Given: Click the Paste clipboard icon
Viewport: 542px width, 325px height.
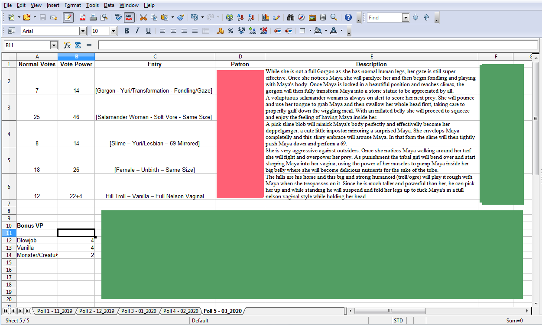Looking at the screenshot, I should [165, 18].
